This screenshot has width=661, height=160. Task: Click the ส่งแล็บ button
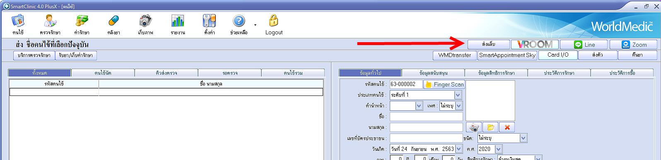489,44
